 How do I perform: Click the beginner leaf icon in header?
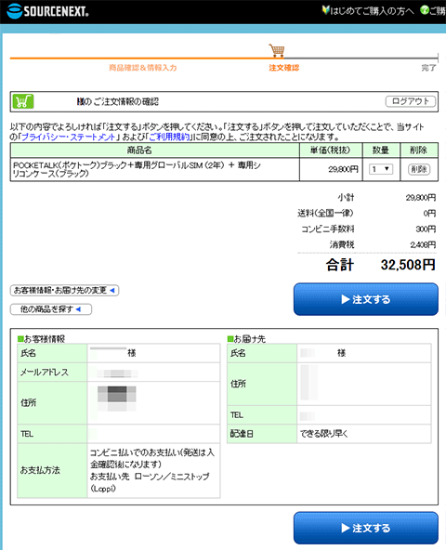click(x=325, y=10)
